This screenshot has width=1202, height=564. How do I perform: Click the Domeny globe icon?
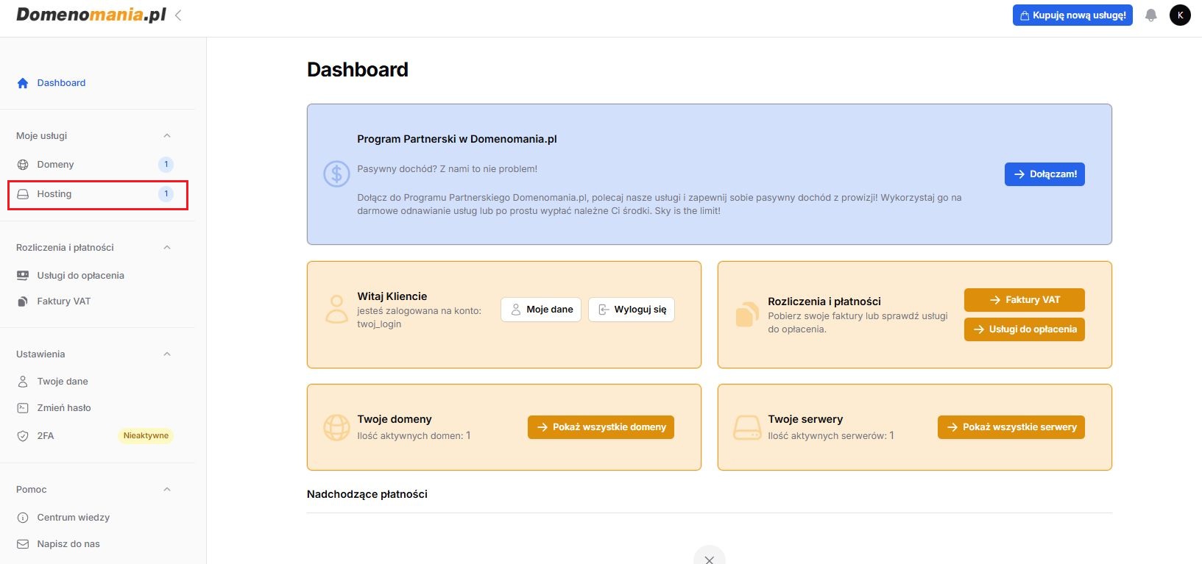click(23, 165)
